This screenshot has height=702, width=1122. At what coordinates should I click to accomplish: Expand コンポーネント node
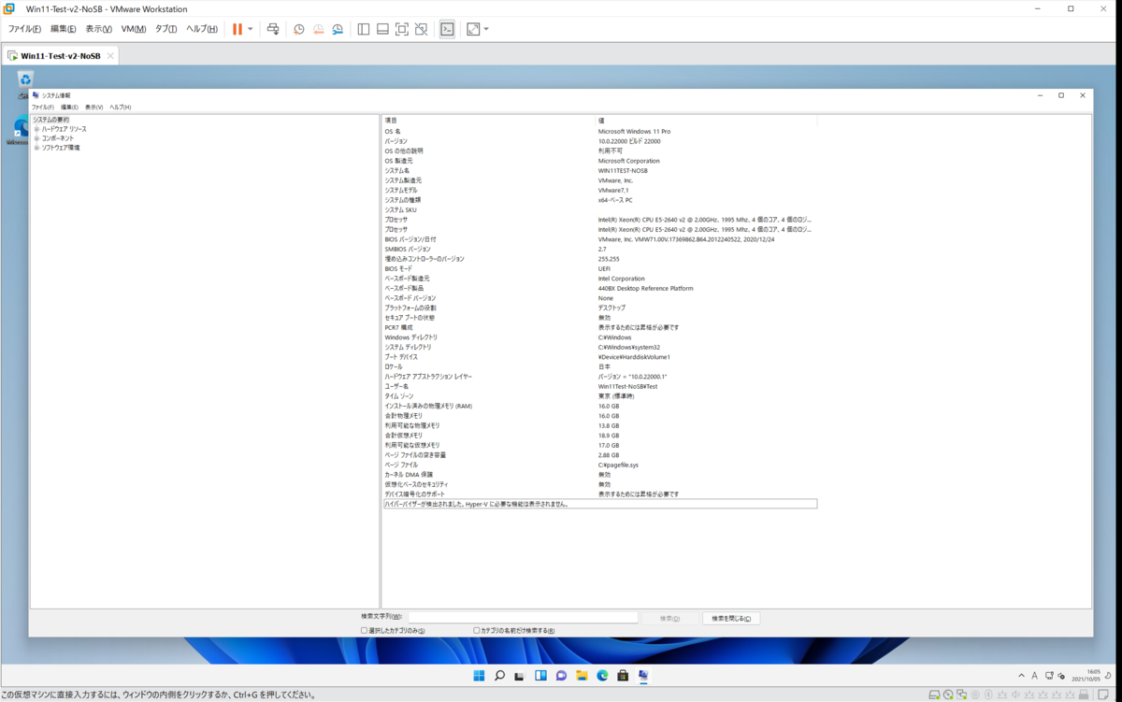[x=37, y=138]
